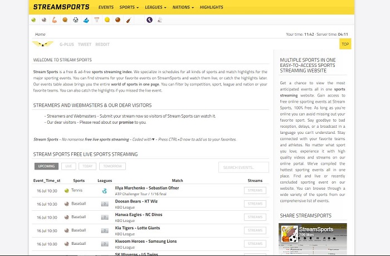This screenshot has height=256, width=390.
Task: Click match title Kiwoom Heroes - Samsung Lions
Action: tap(146, 241)
